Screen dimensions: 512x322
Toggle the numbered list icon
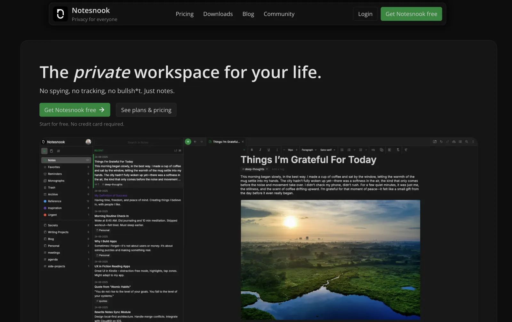pos(349,150)
